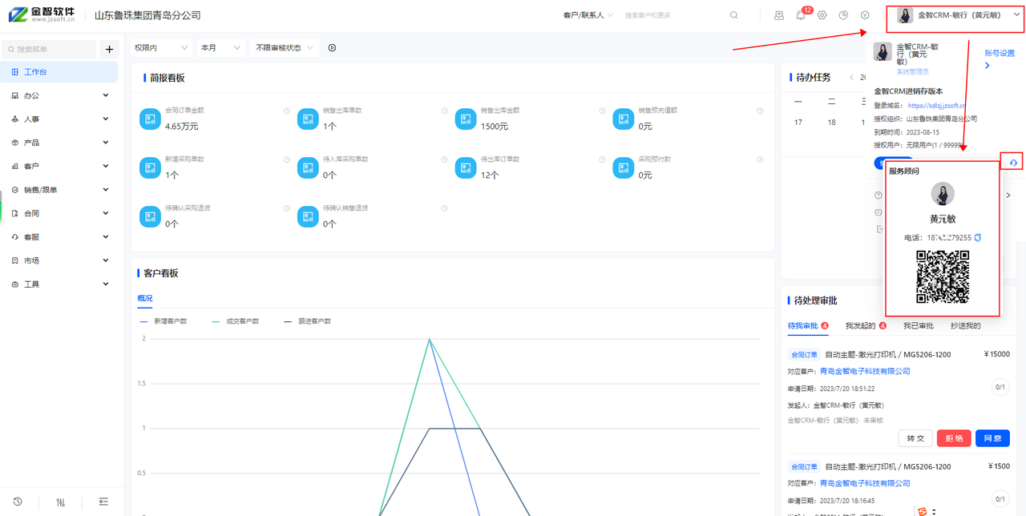Click the 待确认销售退货 card icon
This screenshot has width=1026, height=516.
pos(308,216)
